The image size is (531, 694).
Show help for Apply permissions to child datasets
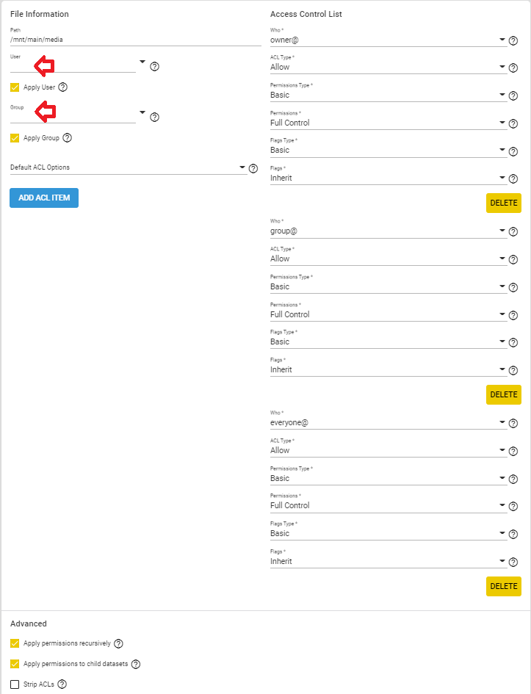coord(135,664)
